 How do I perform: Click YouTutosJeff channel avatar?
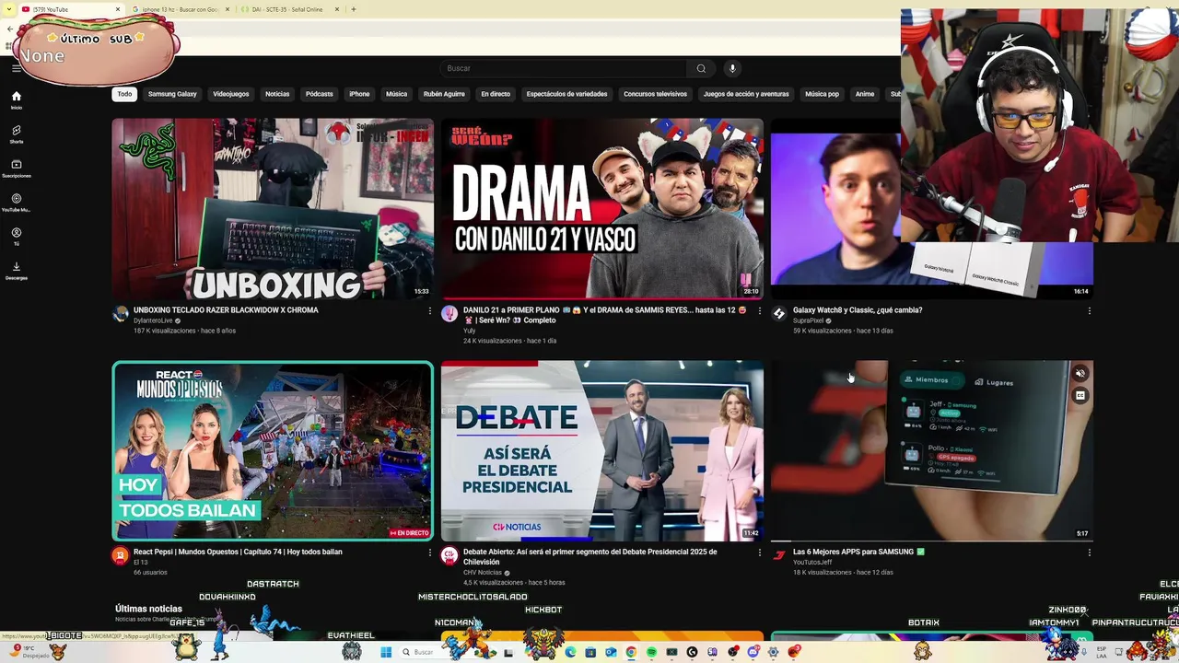pos(779,555)
